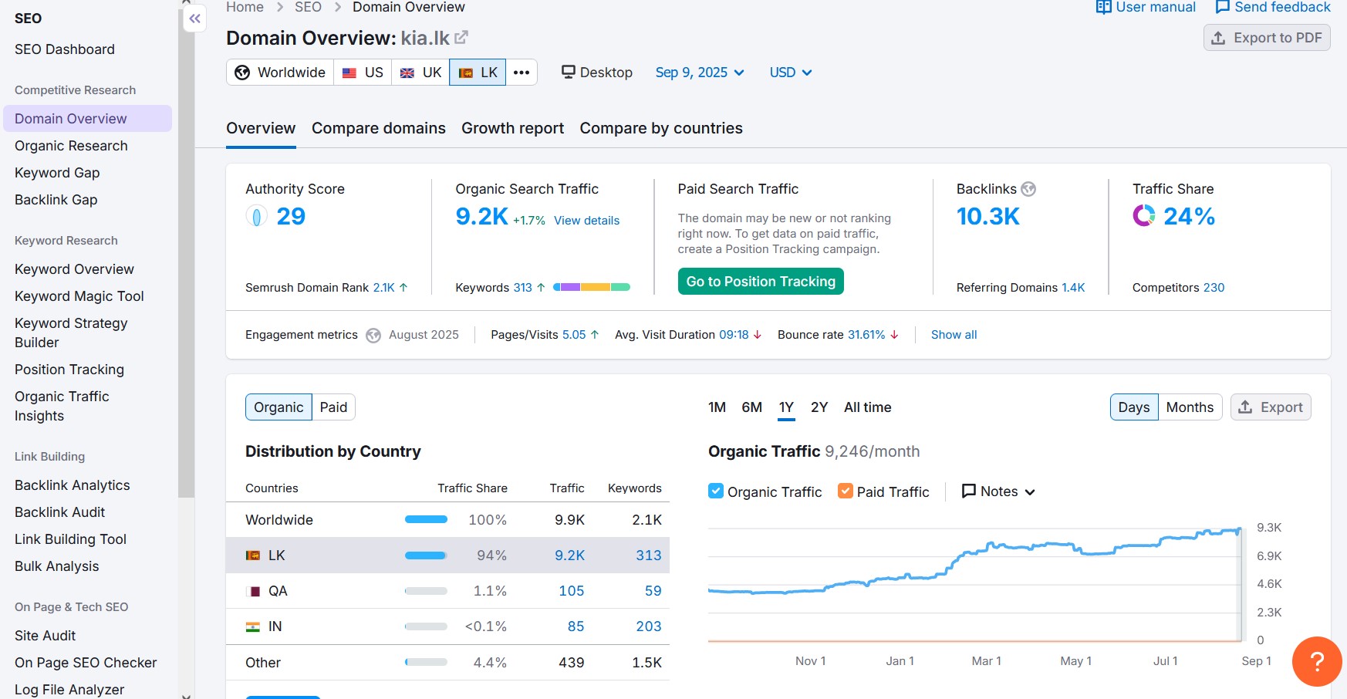Open Compare by countries tab

click(x=661, y=128)
